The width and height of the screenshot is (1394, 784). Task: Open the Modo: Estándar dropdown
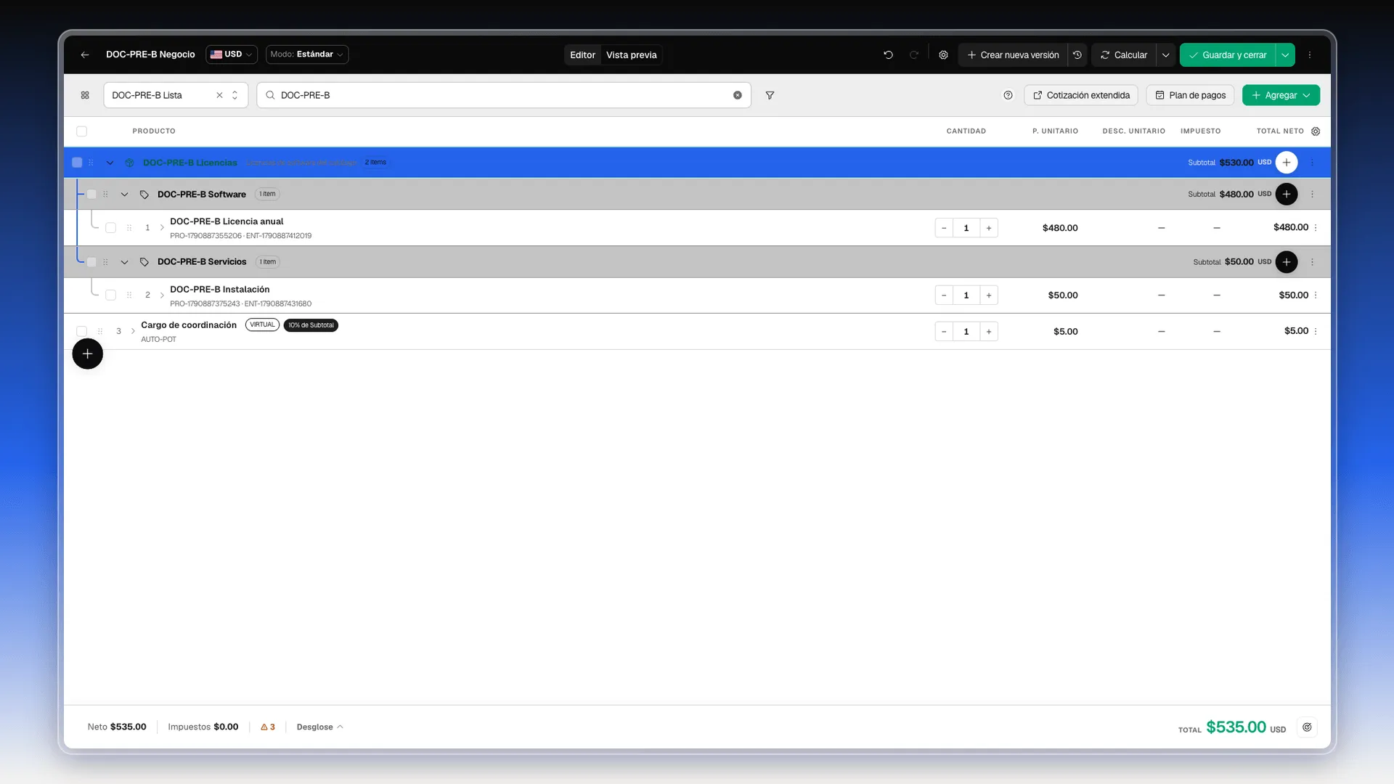click(x=307, y=54)
